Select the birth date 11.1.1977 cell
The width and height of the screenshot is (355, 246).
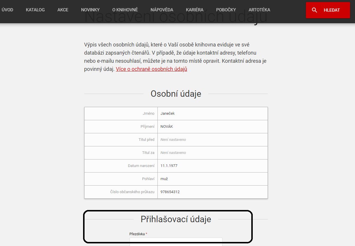pyautogui.click(x=169, y=166)
